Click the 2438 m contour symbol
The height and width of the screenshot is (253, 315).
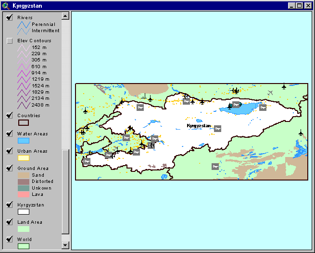click(x=24, y=105)
